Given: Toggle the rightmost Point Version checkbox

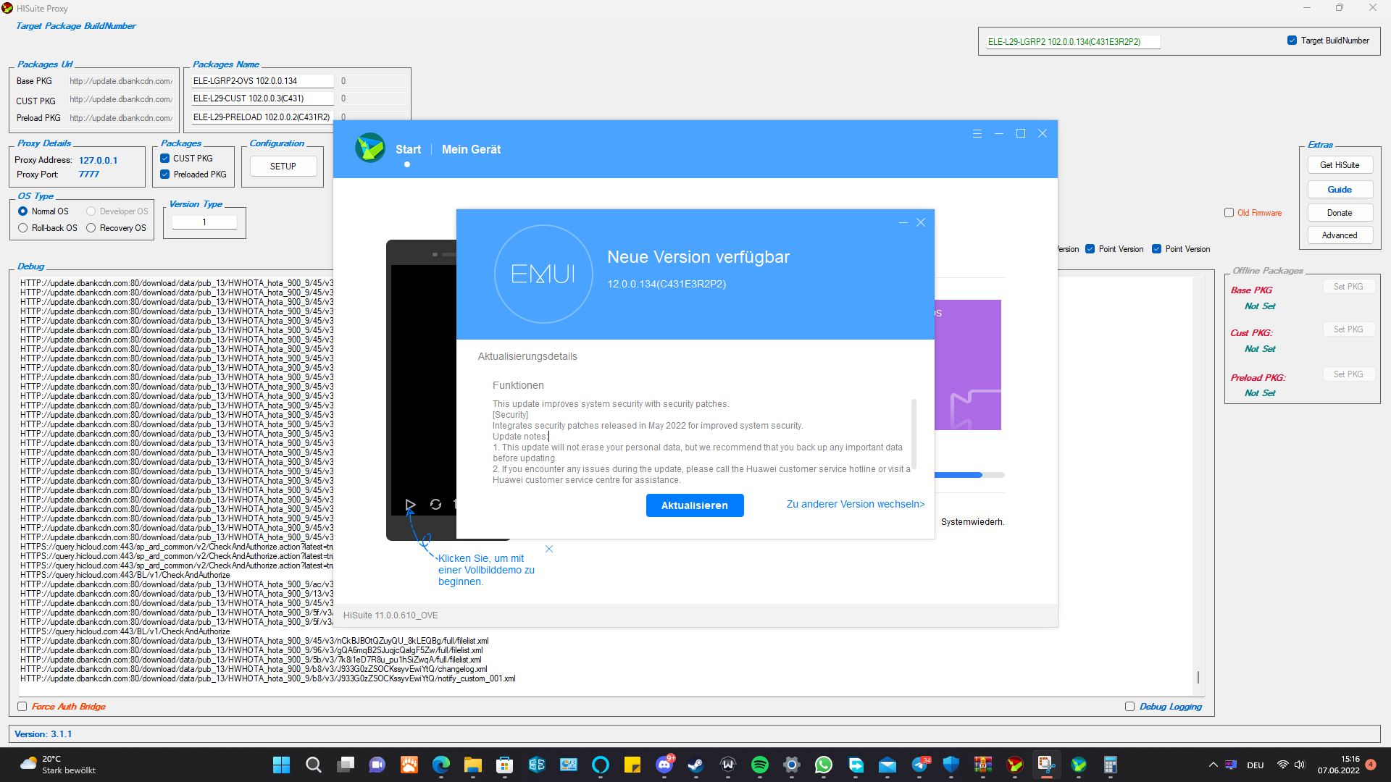Looking at the screenshot, I should 1157,249.
